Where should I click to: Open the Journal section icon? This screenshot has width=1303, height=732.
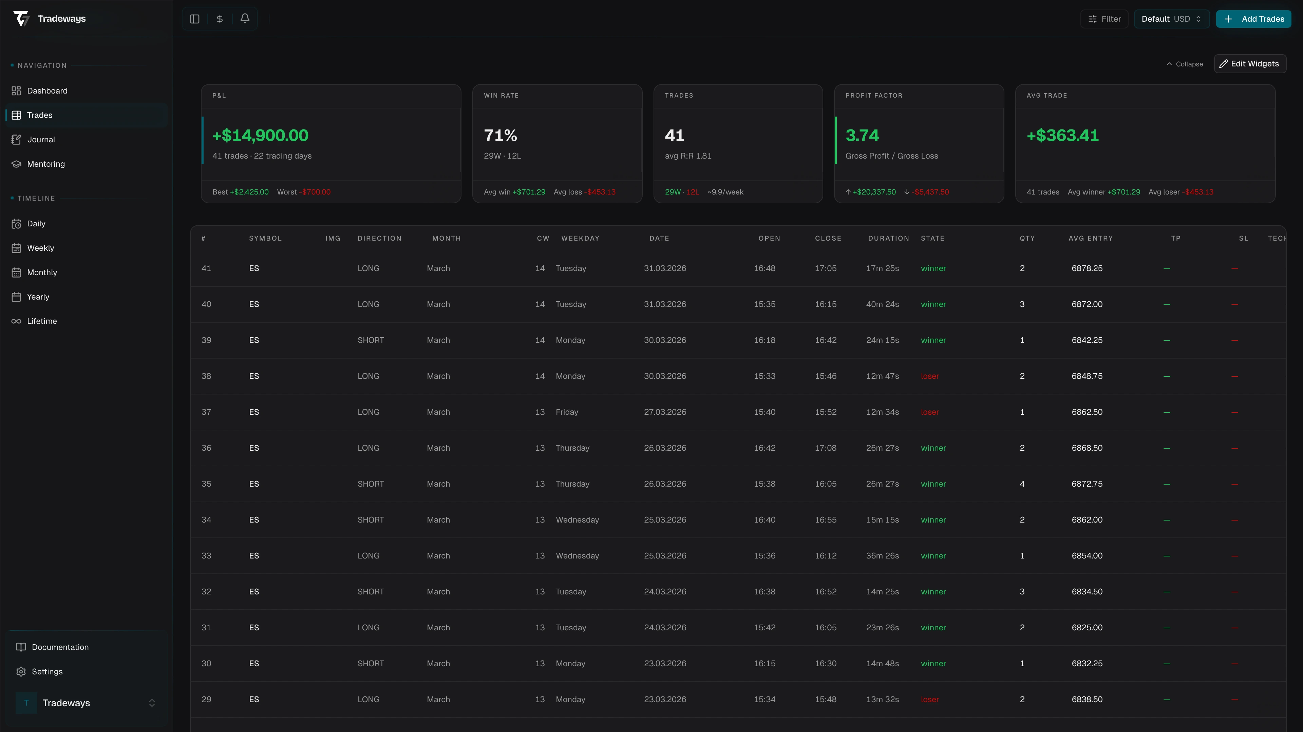(16, 139)
